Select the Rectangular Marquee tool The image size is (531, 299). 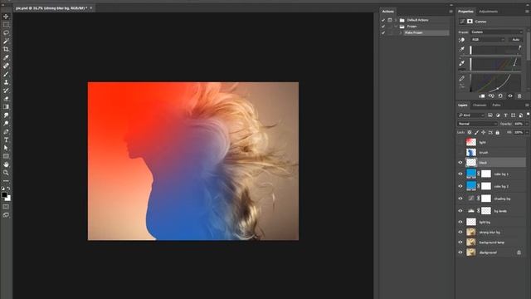(6, 24)
